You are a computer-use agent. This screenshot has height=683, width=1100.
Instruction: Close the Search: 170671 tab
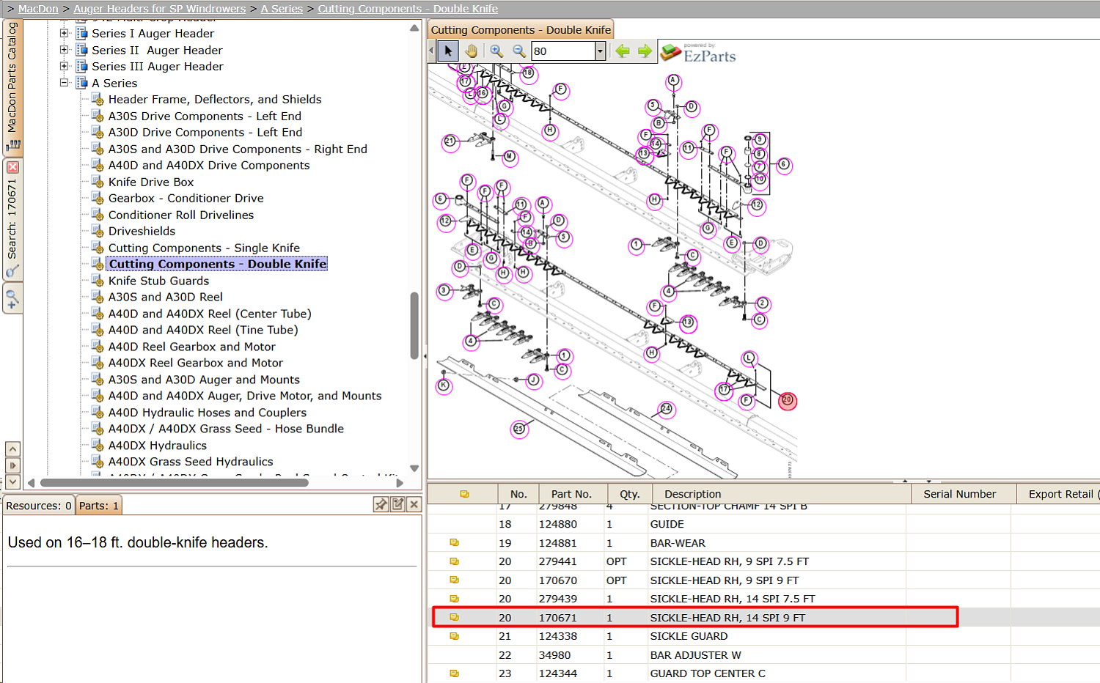(x=12, y=167)
